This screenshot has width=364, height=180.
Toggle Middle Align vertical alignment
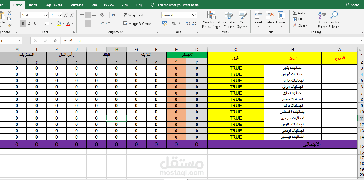click(x=88, y=15)
